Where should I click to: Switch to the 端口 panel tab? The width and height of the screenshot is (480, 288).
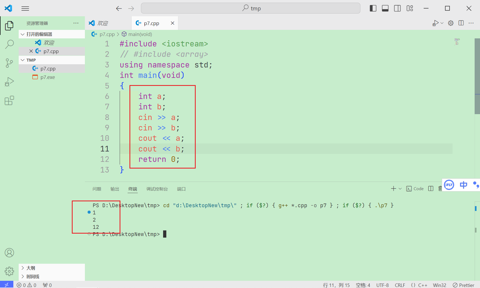click(x=181, y=189)
